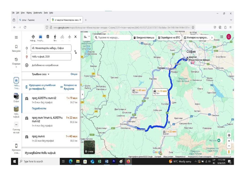
Task: Center map on my location
Action: 229,135
